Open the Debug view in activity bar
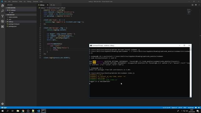The width and height of the screenshot is (201, 113). click(3, 21)
